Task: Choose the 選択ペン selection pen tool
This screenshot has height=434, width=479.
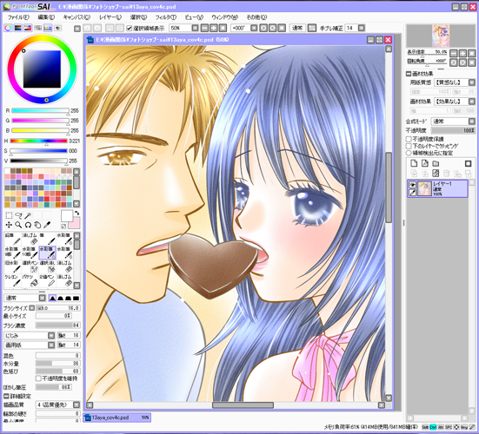Action: (30, 266)
